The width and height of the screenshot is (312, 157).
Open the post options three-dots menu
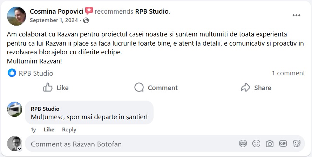(x=296, y=15)
